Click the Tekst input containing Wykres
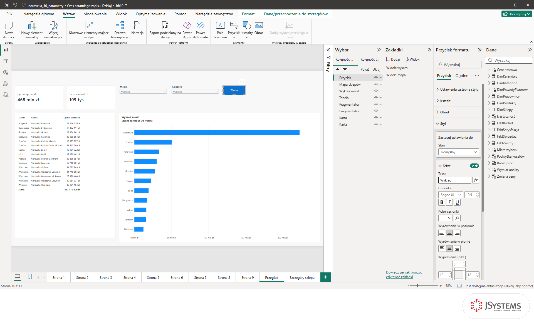The height and width of the screenshot is (323, 534). click(455, 180)
